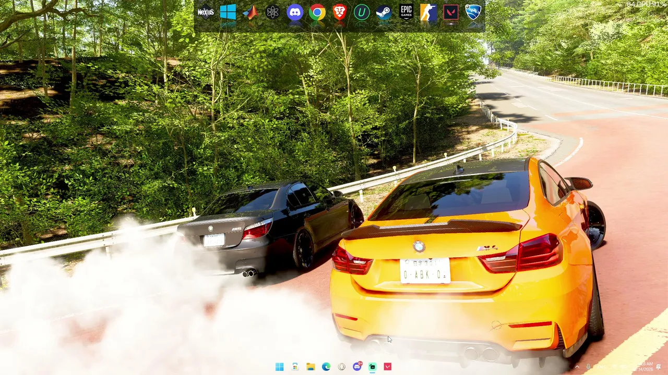Open Google Chrome from the dock
The image size is (668, 375).
tap(317, 12)
